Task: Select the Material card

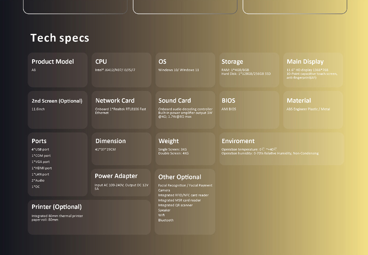Action: (313, 110)
